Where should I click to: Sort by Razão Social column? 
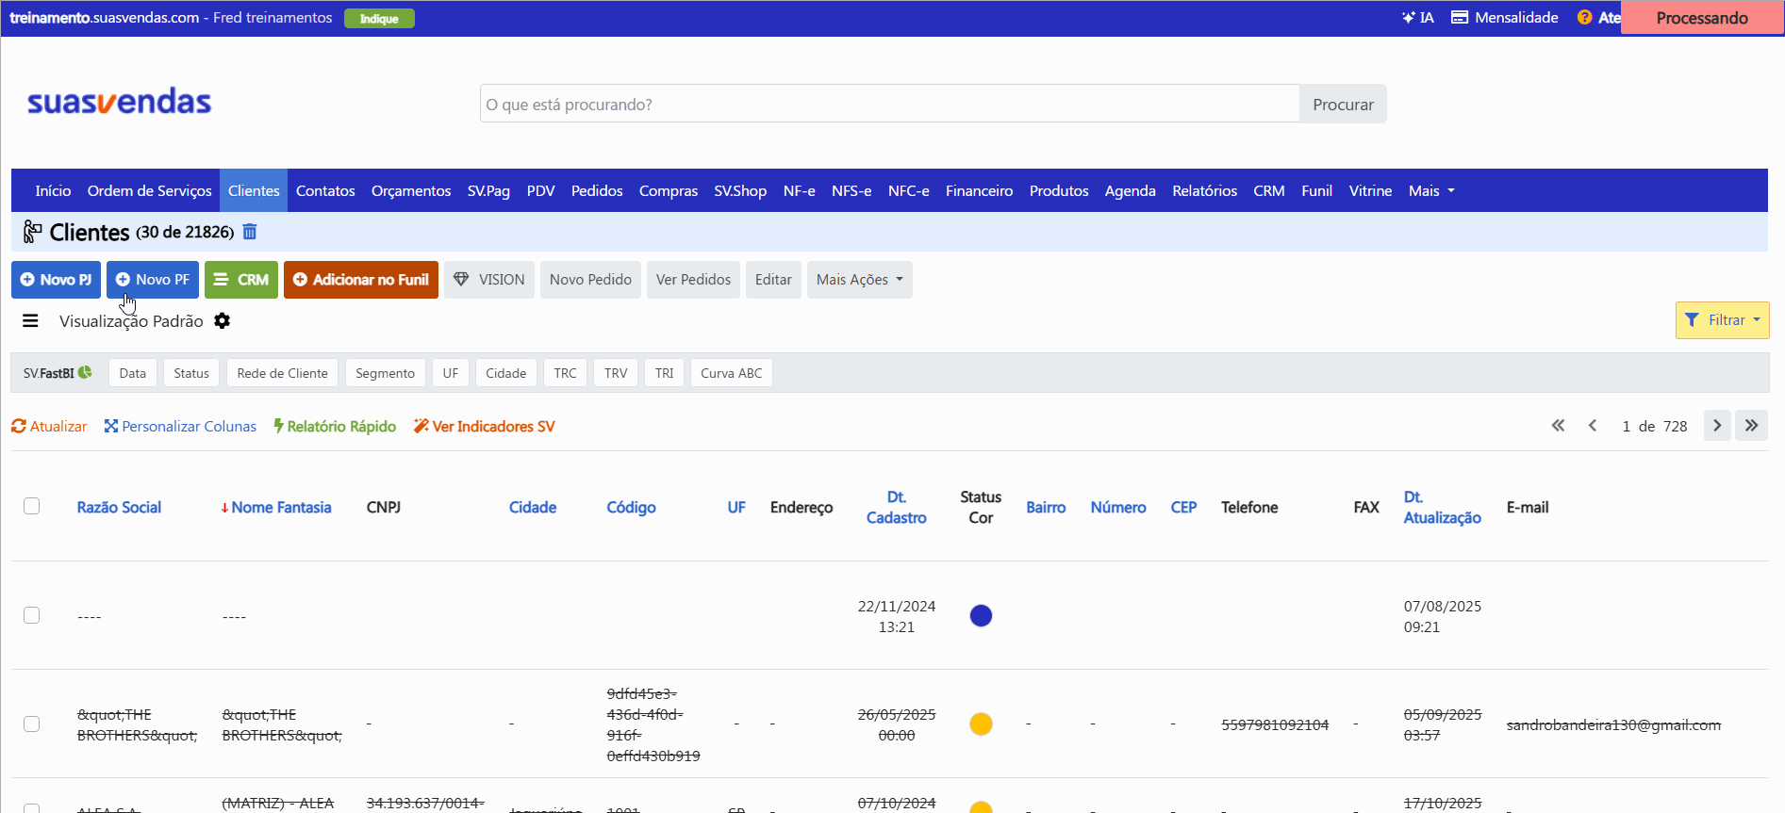pyautogui.click(x=119, y=507)
